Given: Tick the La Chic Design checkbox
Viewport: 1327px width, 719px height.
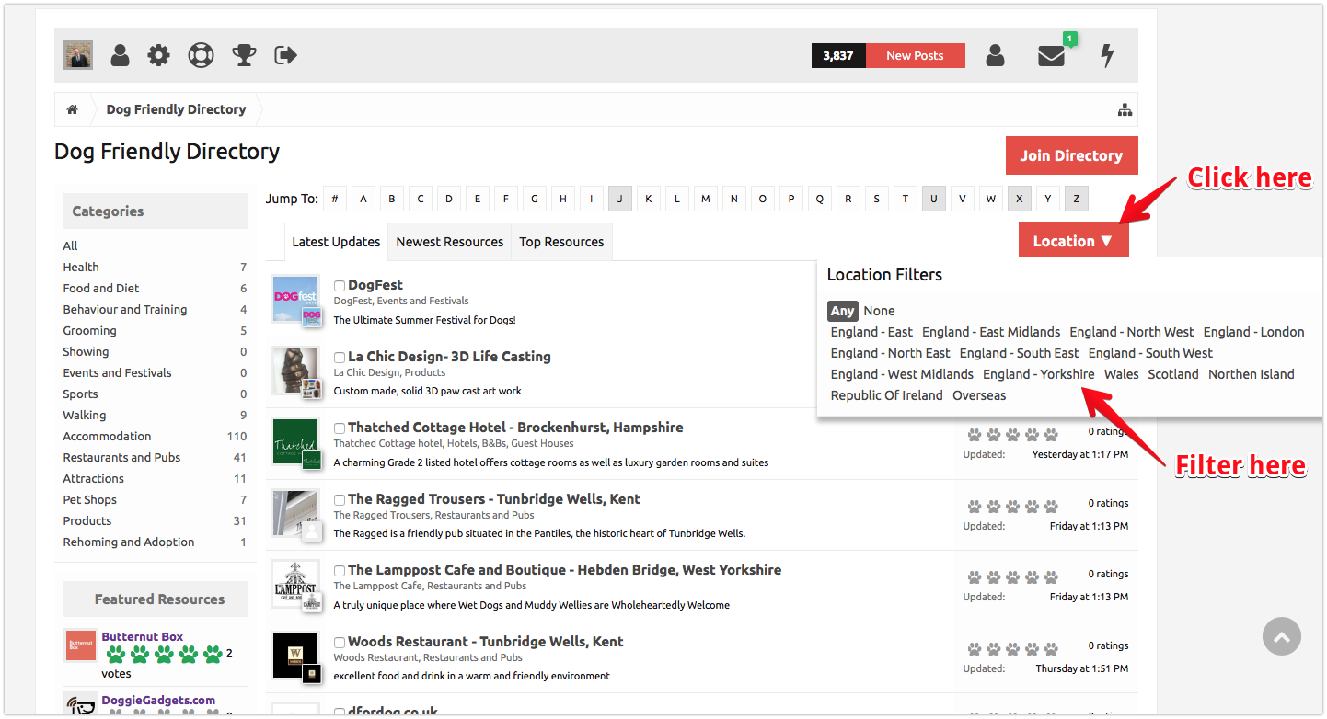Looking at the screenshot, I should pos(340,357).
